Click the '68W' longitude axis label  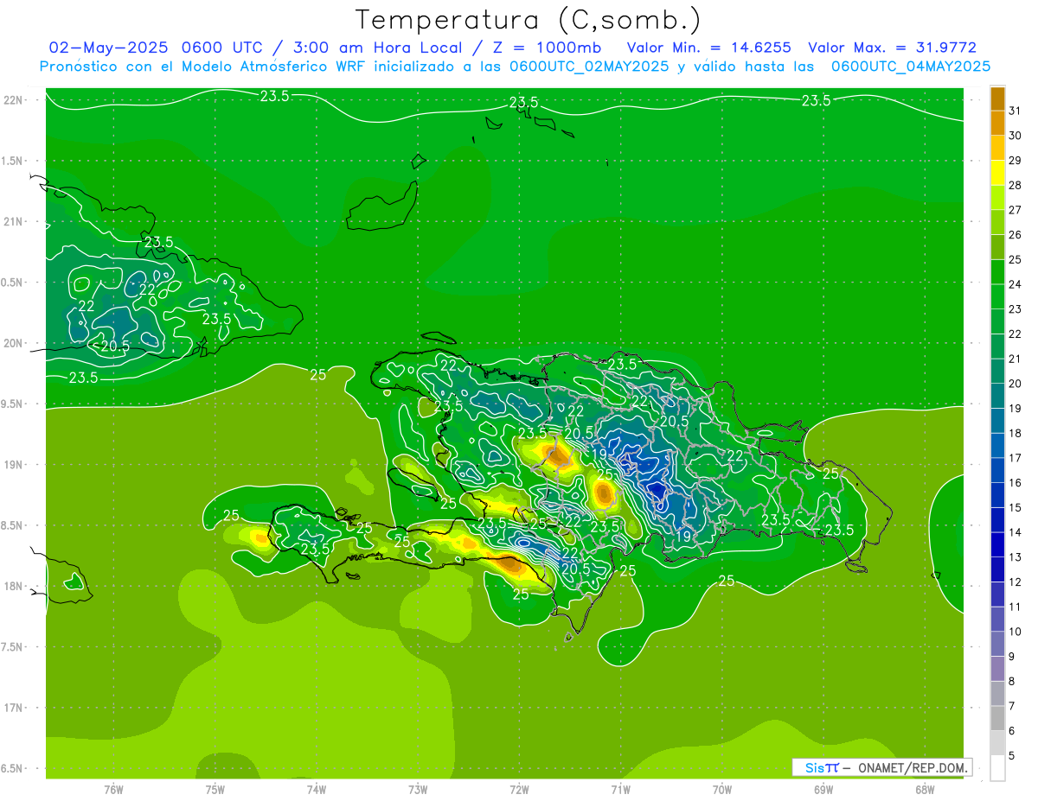click(x=925, y=790)
